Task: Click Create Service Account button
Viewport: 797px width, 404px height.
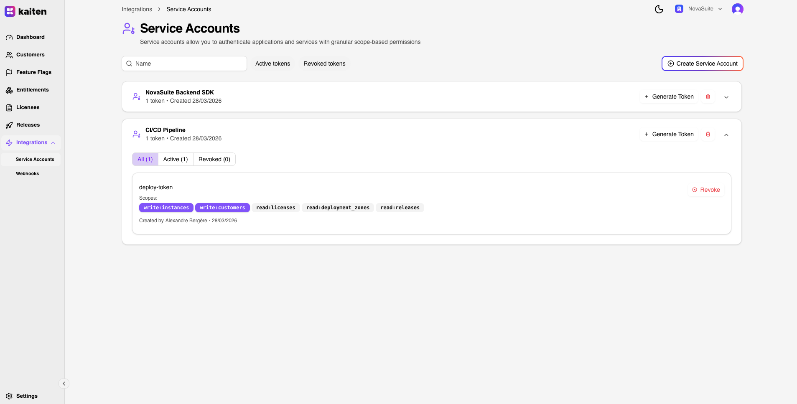Action: tap(702, 64)
